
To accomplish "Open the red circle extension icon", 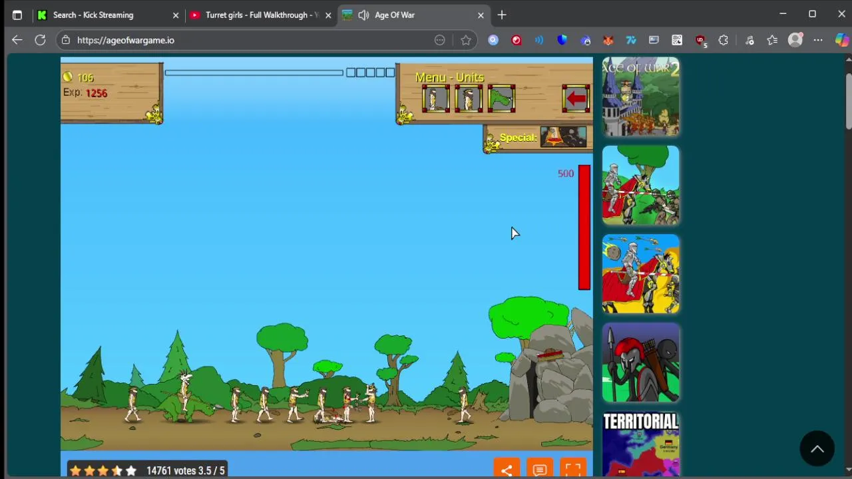I will click(517, 40).
